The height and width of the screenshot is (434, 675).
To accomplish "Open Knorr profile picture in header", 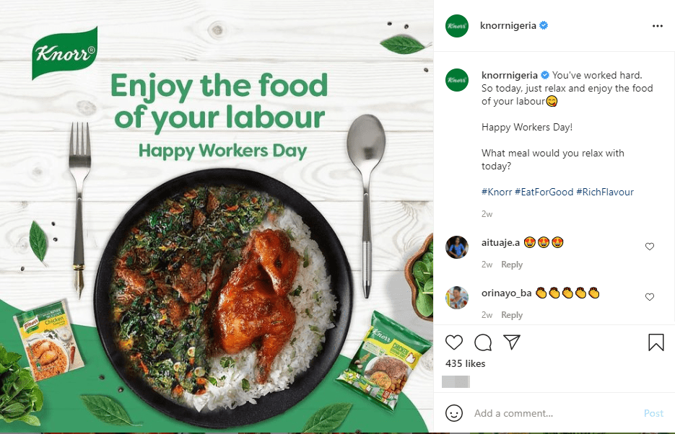I will tap(457, 26).
